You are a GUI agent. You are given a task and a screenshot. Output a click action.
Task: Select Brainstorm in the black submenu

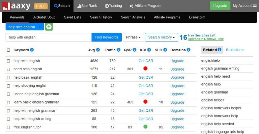[x=197, y=17]
